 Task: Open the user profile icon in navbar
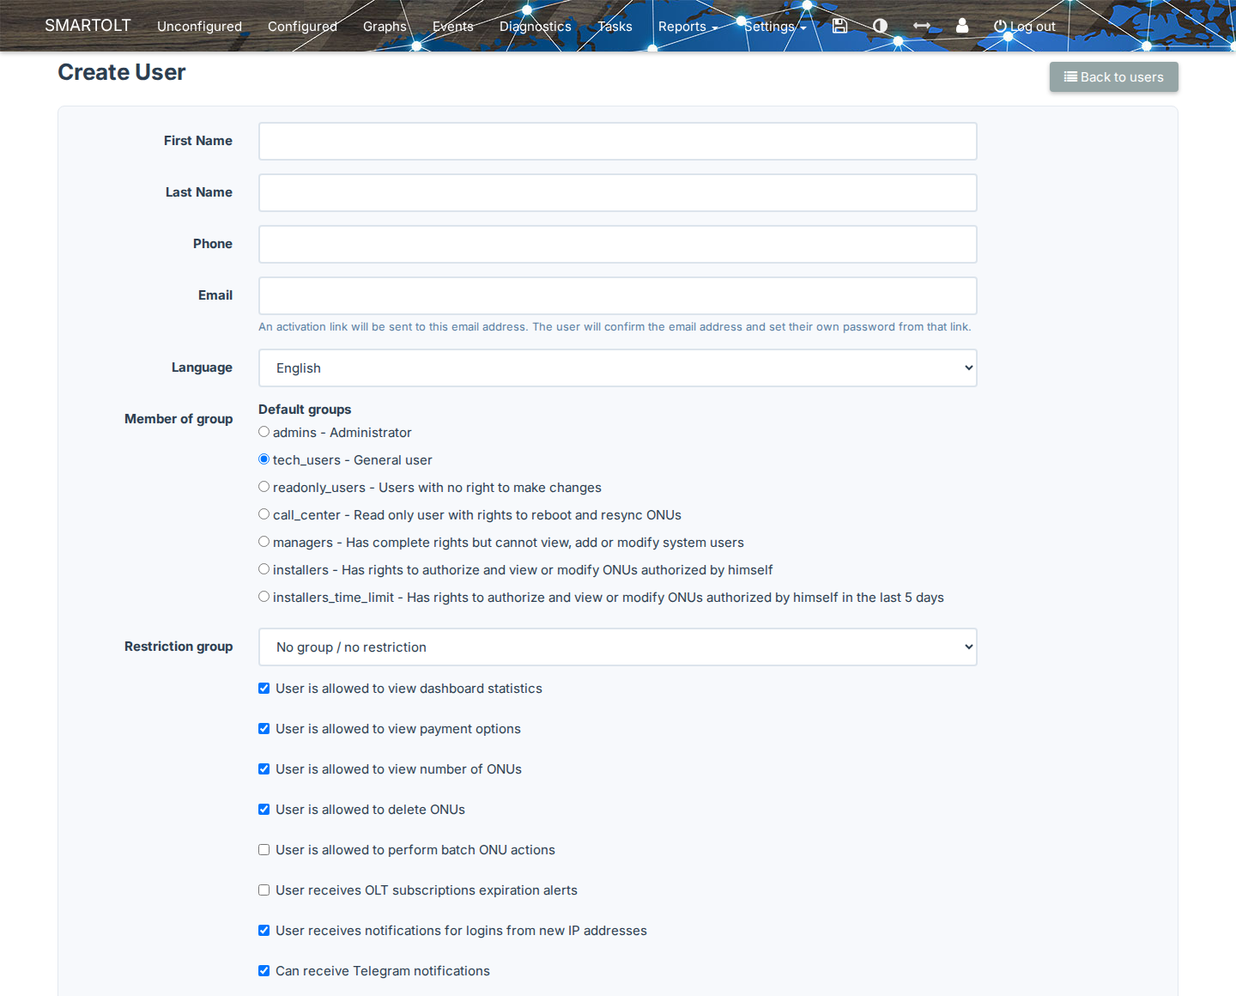click(962, 26)
